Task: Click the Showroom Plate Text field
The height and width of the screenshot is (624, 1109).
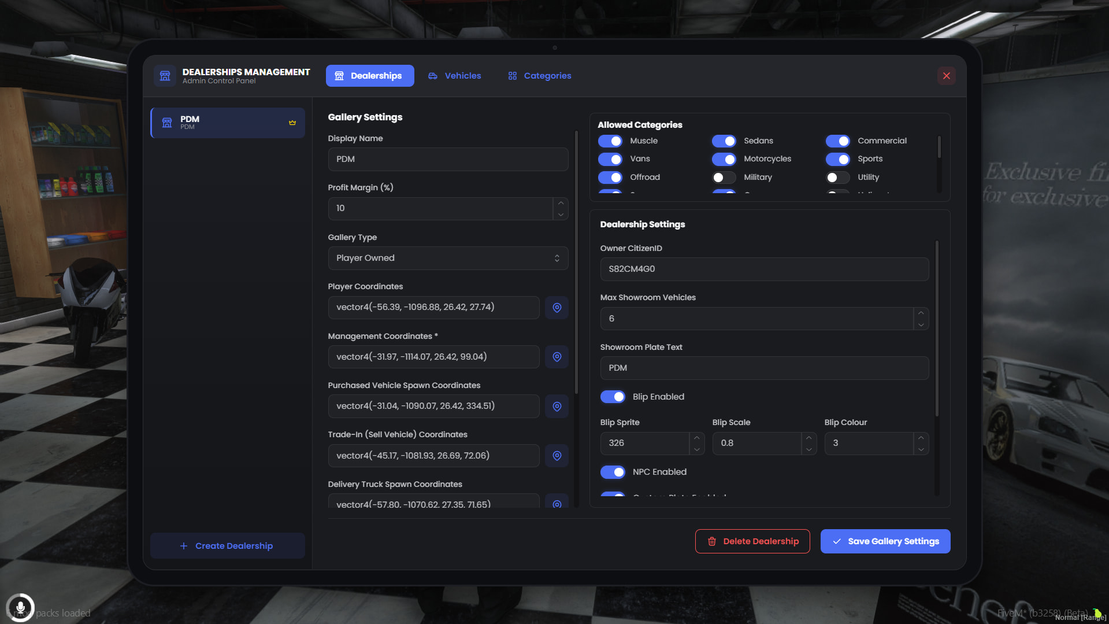Action: (765, 368)
